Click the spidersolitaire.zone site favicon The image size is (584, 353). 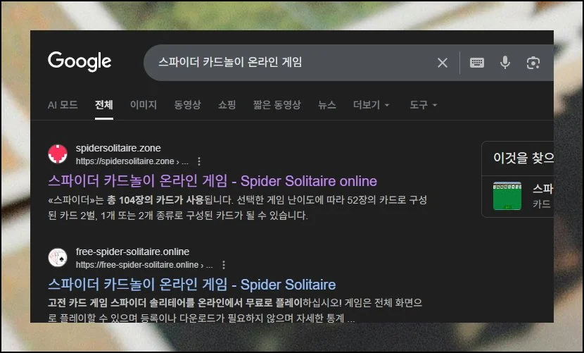point(58,154)
